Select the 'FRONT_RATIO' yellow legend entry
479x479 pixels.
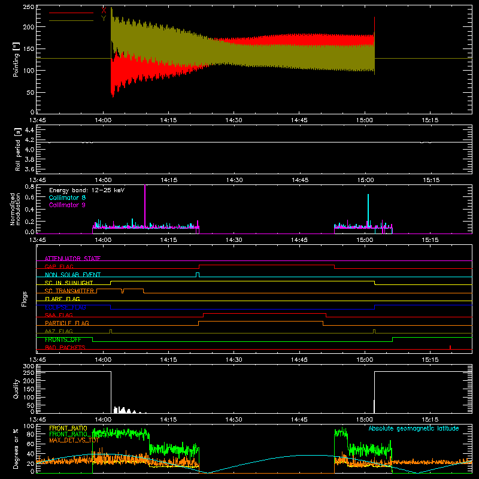coord(68,428)
